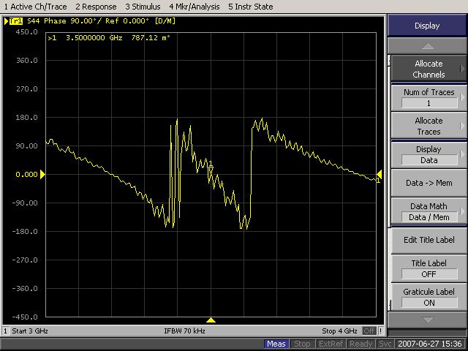Open the Allocate Traces submenu

[x=429, y=126]
